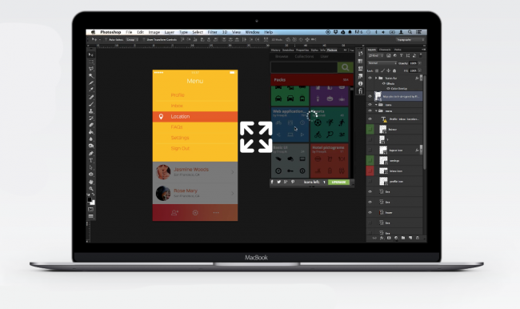Select the Eraser tool
This screenshot has width=520, height=309.
coord(91,125)
